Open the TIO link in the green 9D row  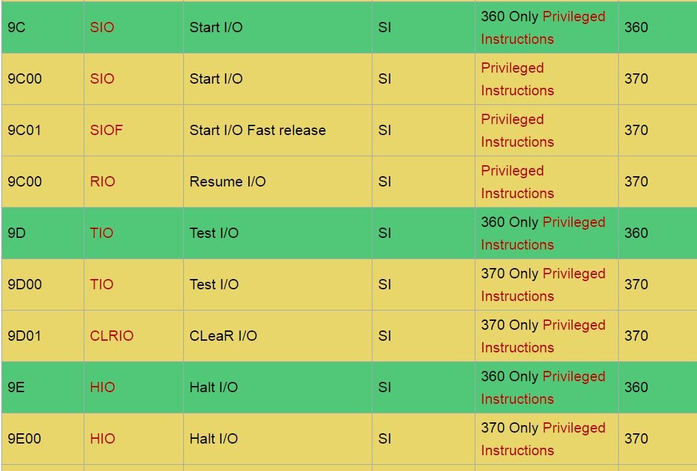click(102, 233)
